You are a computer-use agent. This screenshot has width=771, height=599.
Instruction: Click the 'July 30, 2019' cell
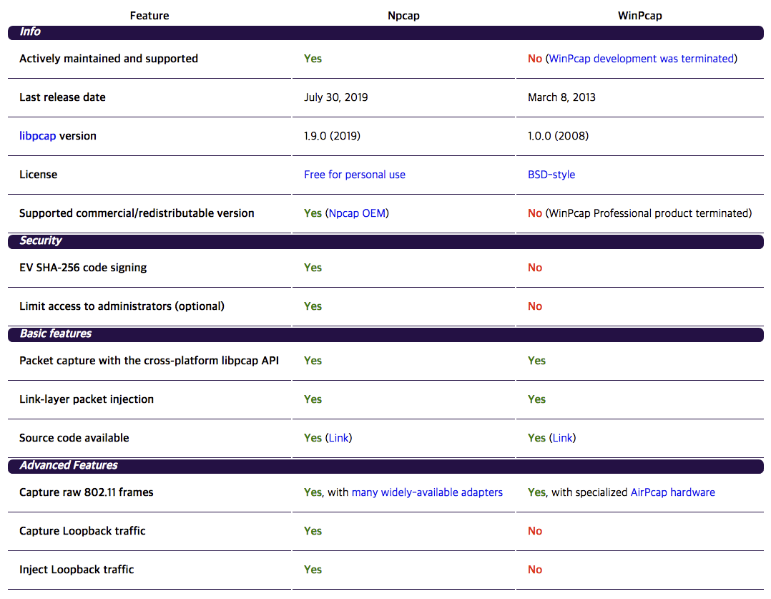336,97
